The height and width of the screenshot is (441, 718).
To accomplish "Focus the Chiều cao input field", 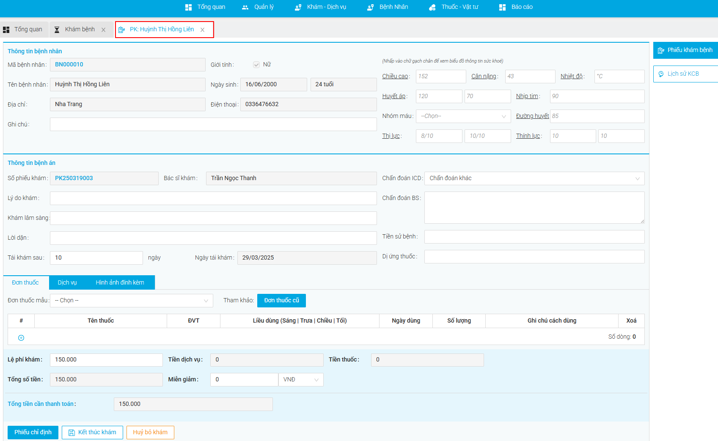I will click(x=441, y=77).
